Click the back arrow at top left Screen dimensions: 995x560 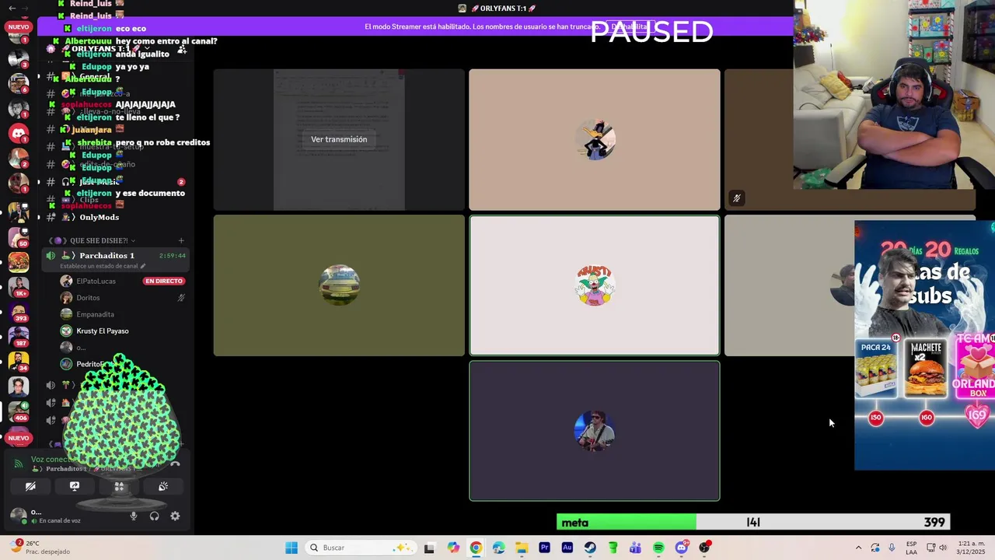(12, 8)
